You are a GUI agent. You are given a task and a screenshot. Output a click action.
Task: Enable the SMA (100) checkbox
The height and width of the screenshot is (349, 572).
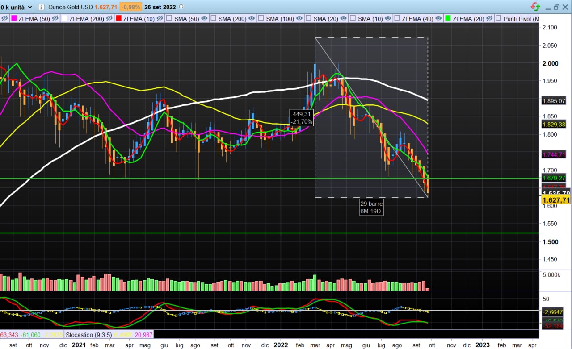pos(261,19)
